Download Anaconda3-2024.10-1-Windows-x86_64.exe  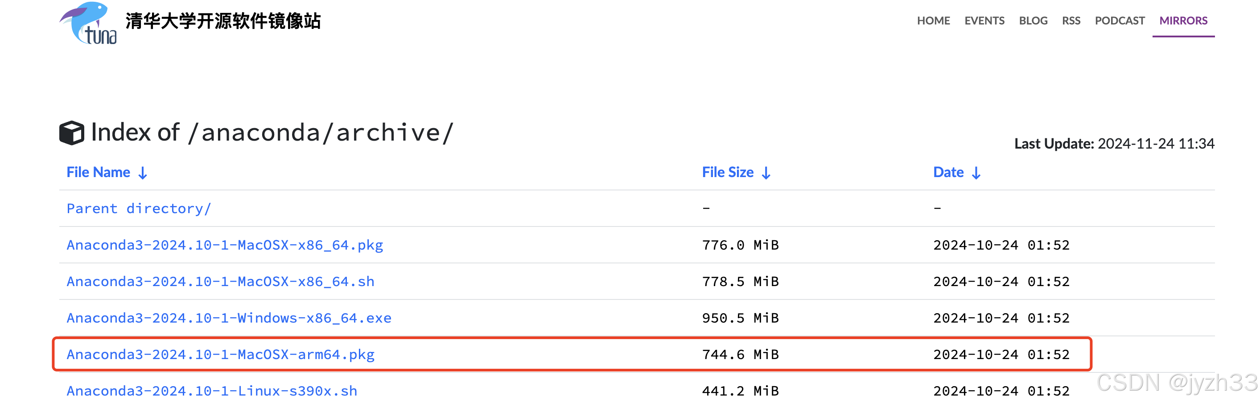[x=229, y=318]
